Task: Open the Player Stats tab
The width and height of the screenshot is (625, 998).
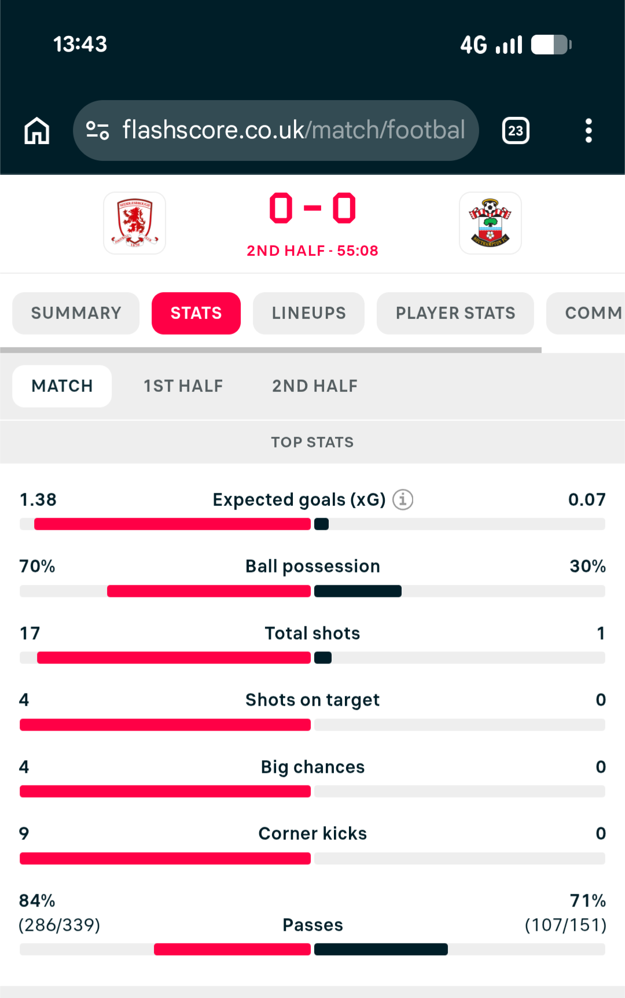Action: pyautogui.click(x=455, y=313)
